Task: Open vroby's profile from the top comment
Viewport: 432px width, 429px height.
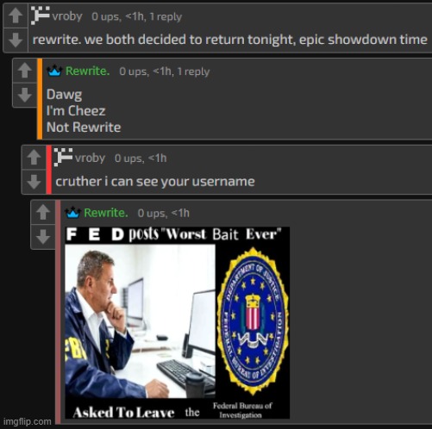Action: [67, 16]
